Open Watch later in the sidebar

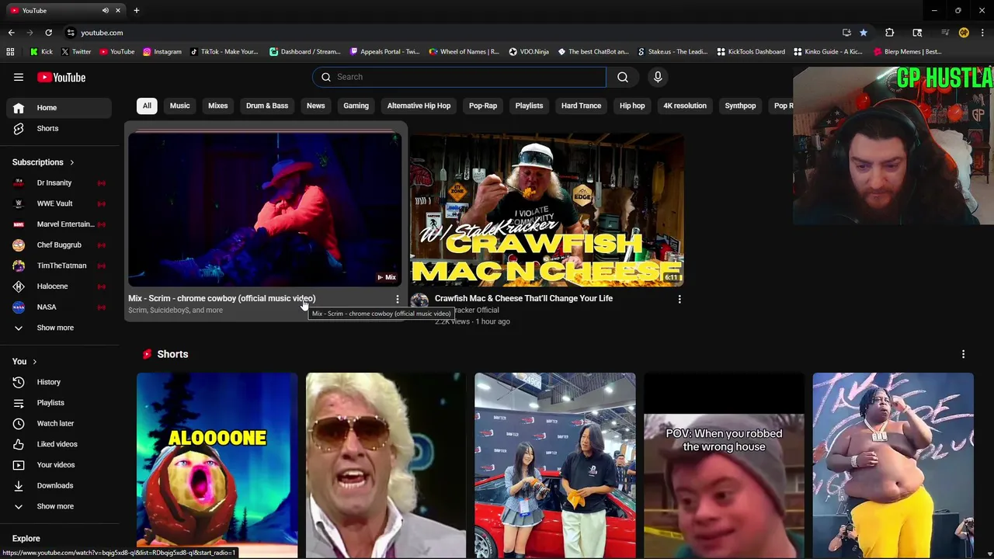coord(59,424)
